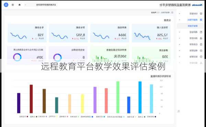Image resolution: width=206 pixels, height=127 pixels.
Task: Click the lavender purple bar in chart
Action: click(x=95, y=100)
